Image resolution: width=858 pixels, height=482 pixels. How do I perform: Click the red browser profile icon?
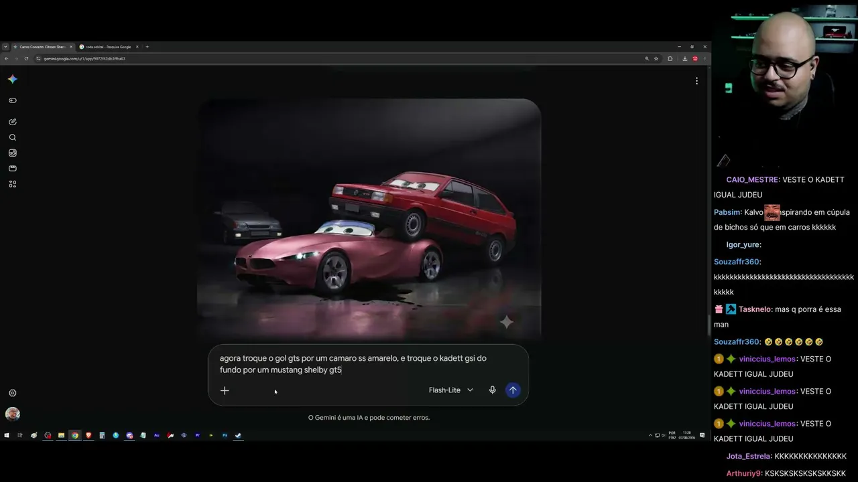(x=695, y=59)
